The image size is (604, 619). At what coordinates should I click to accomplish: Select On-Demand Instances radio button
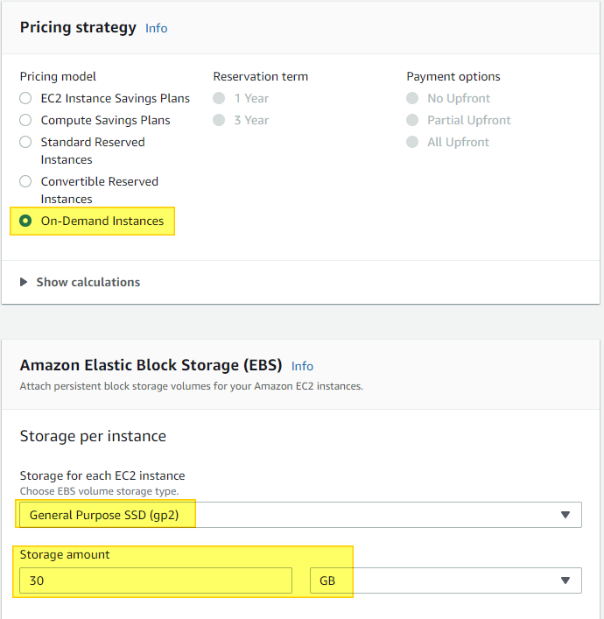click(25, 221)
